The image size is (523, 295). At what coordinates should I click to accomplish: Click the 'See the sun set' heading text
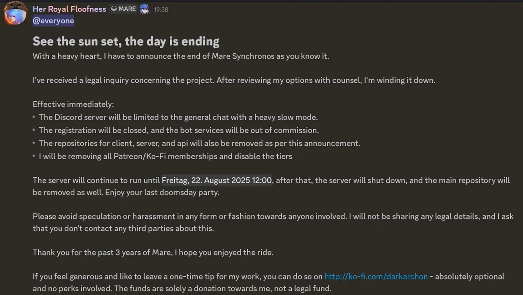[x=126, y=40]
